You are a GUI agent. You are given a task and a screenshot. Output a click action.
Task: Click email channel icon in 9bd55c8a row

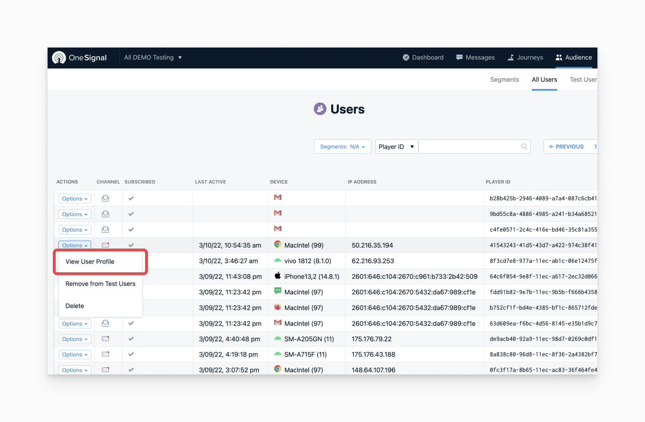point(106,214)
